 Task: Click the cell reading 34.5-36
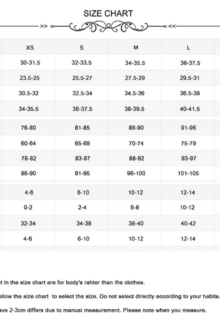click(x=135, y=93)
